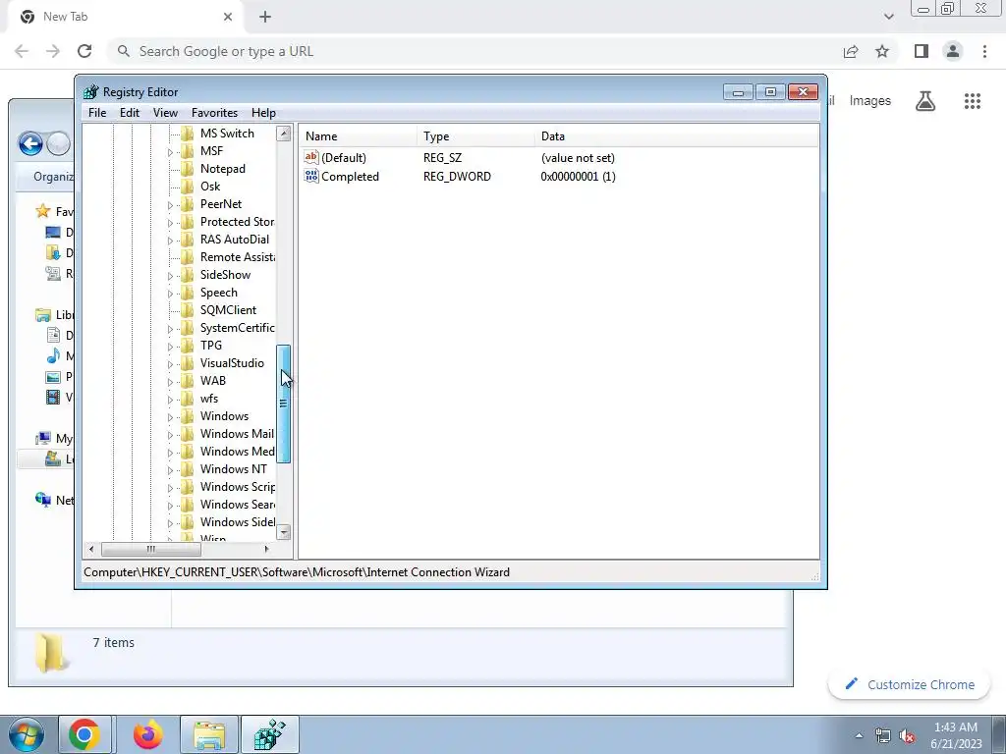The image size is (1006, 754).
Task: Click the Chrome address search bar
Action: pyautogui.click(x=475, y=51)
